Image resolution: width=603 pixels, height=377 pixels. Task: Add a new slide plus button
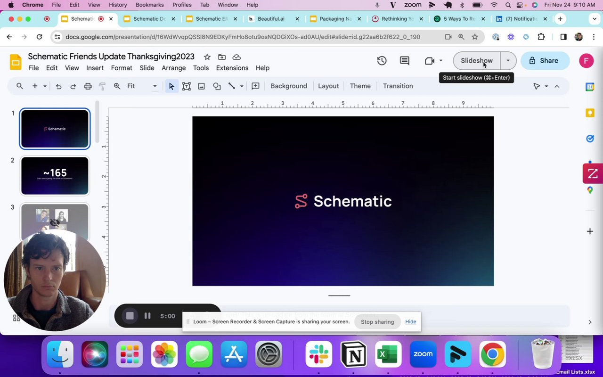(x=35, y=86)
